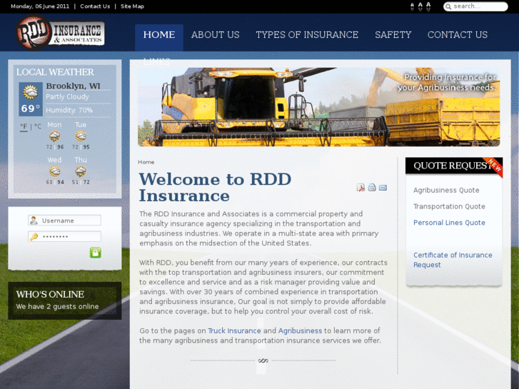Click the smallest font size icon
This screenshot has height=389, width=519.
412,6
